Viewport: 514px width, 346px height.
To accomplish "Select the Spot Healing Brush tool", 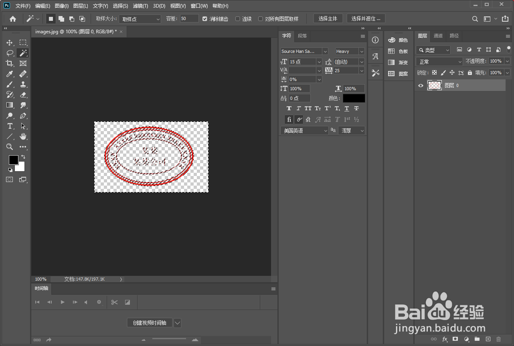I will pos(23,74).
